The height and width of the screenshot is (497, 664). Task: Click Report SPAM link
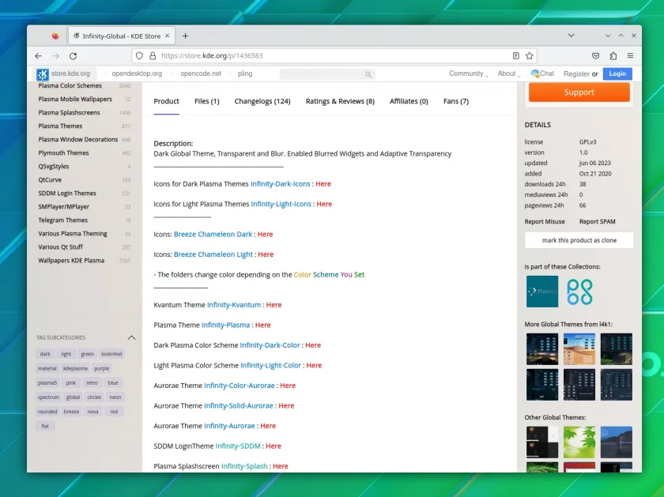pos(597,221)
